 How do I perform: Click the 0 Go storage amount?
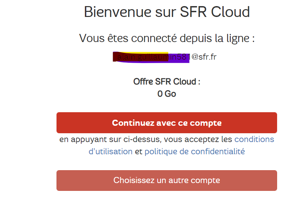(x=166, y=94)
